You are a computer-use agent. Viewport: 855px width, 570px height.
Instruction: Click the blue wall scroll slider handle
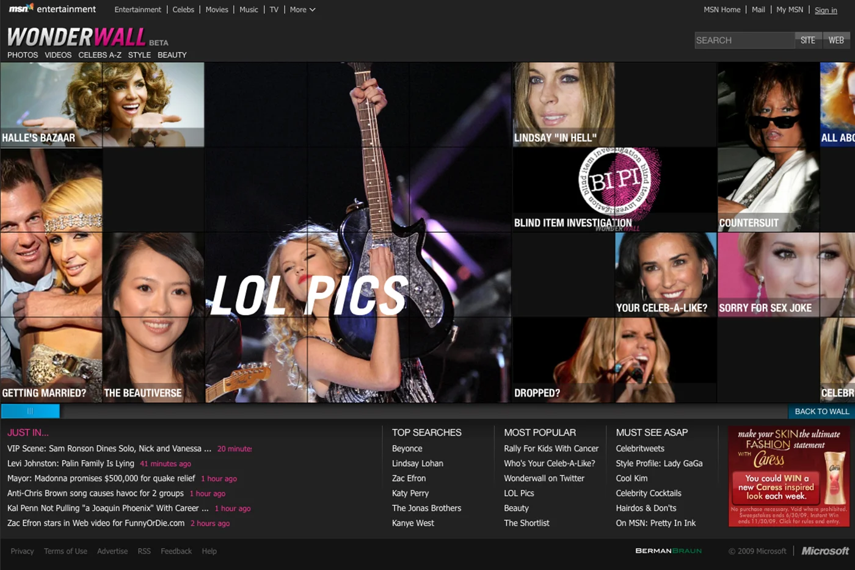point(30,411)
